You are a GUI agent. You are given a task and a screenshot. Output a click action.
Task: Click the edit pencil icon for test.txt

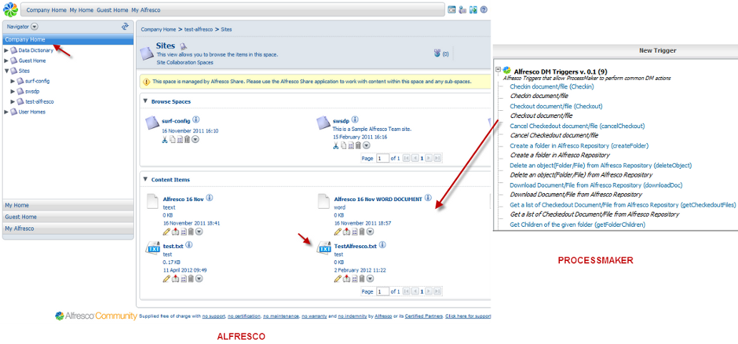[x=166, y=278]
